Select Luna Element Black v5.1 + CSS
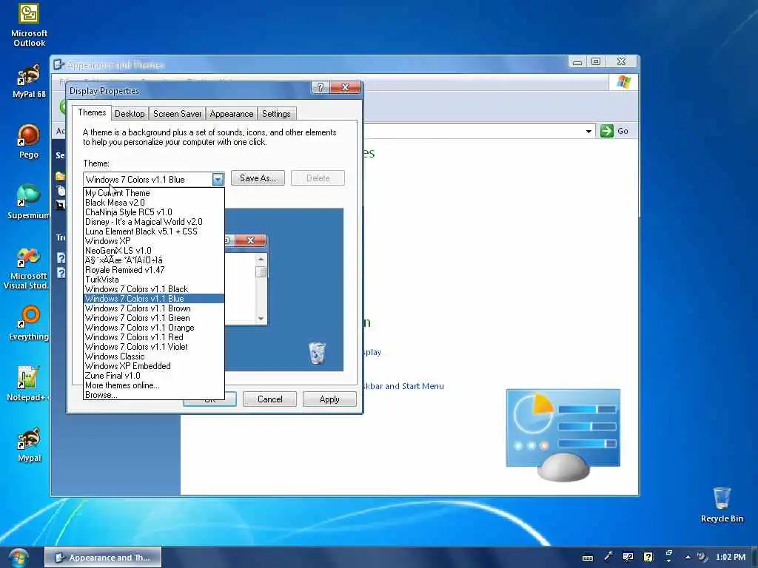758x568 pixels. (154, 231)
